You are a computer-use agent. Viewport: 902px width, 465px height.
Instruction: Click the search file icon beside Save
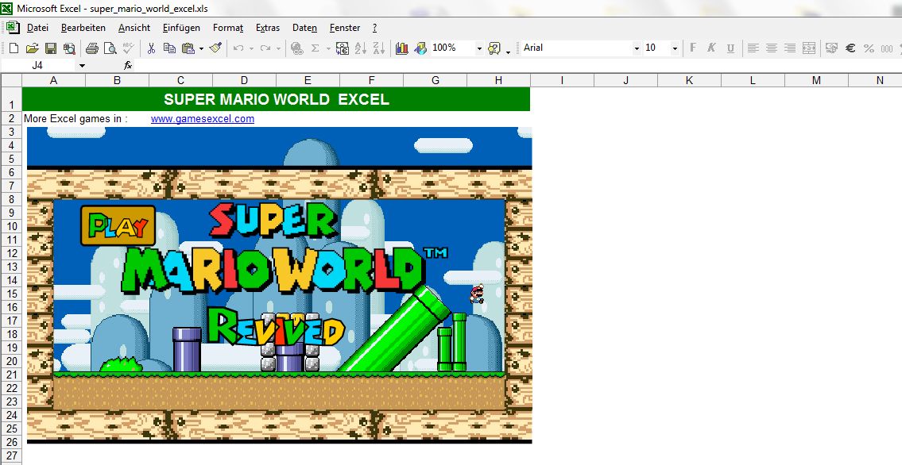pyautogui.click(x=69, y=48)
